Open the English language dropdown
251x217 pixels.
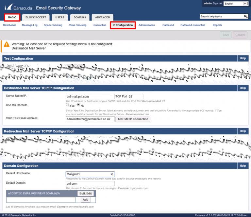[236, 4]
